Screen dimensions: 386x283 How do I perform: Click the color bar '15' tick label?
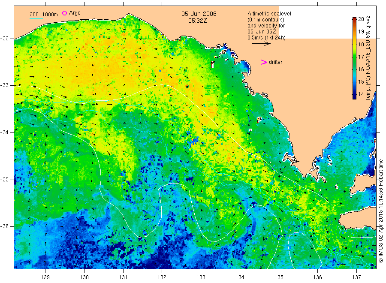click(x=361, y=82)
